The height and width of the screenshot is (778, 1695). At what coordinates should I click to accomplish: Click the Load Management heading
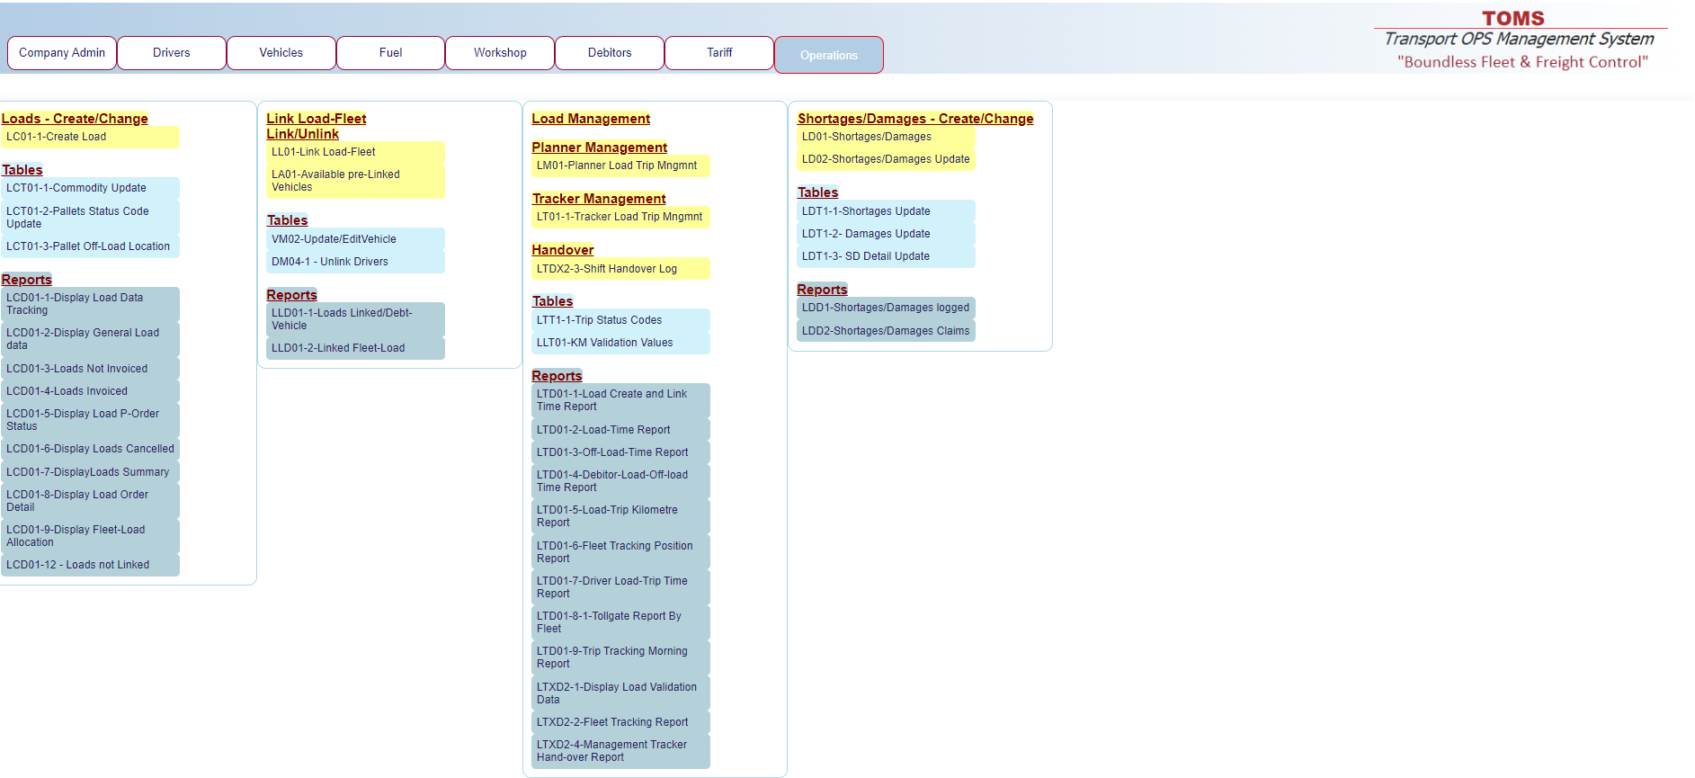tap(591, 119)
